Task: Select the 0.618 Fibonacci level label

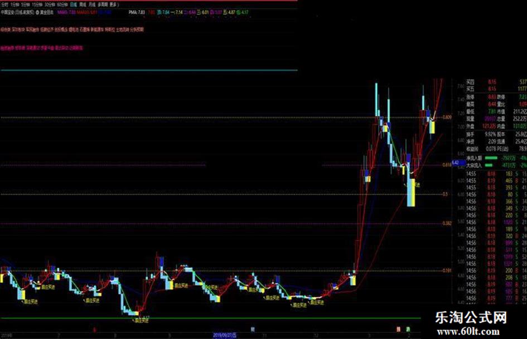Action: click(447, 165)
